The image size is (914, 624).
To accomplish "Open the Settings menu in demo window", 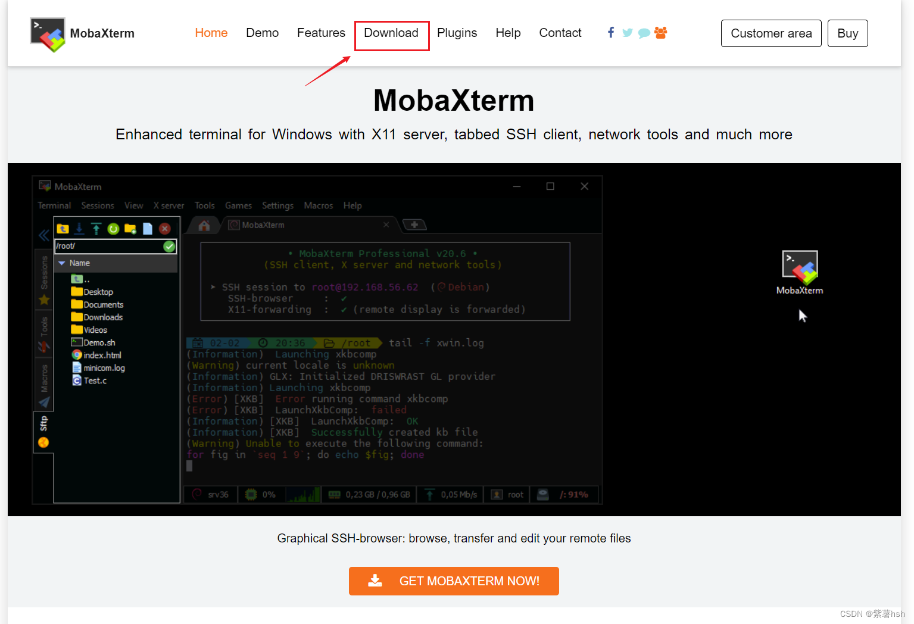I will (277, 205).
